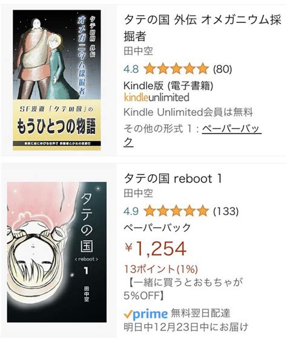
Task: Click the author 田中空 under reboot 1
Action: tap(138, 193)
